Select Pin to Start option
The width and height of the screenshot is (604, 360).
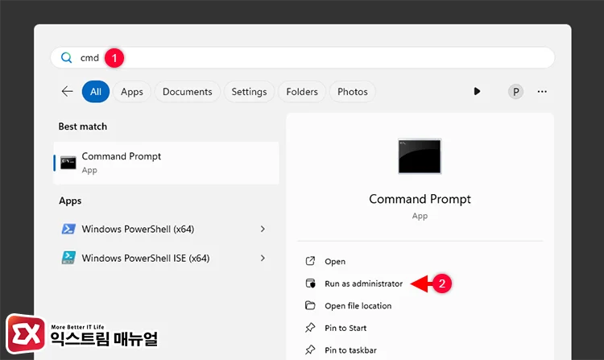tap(345, 328)
